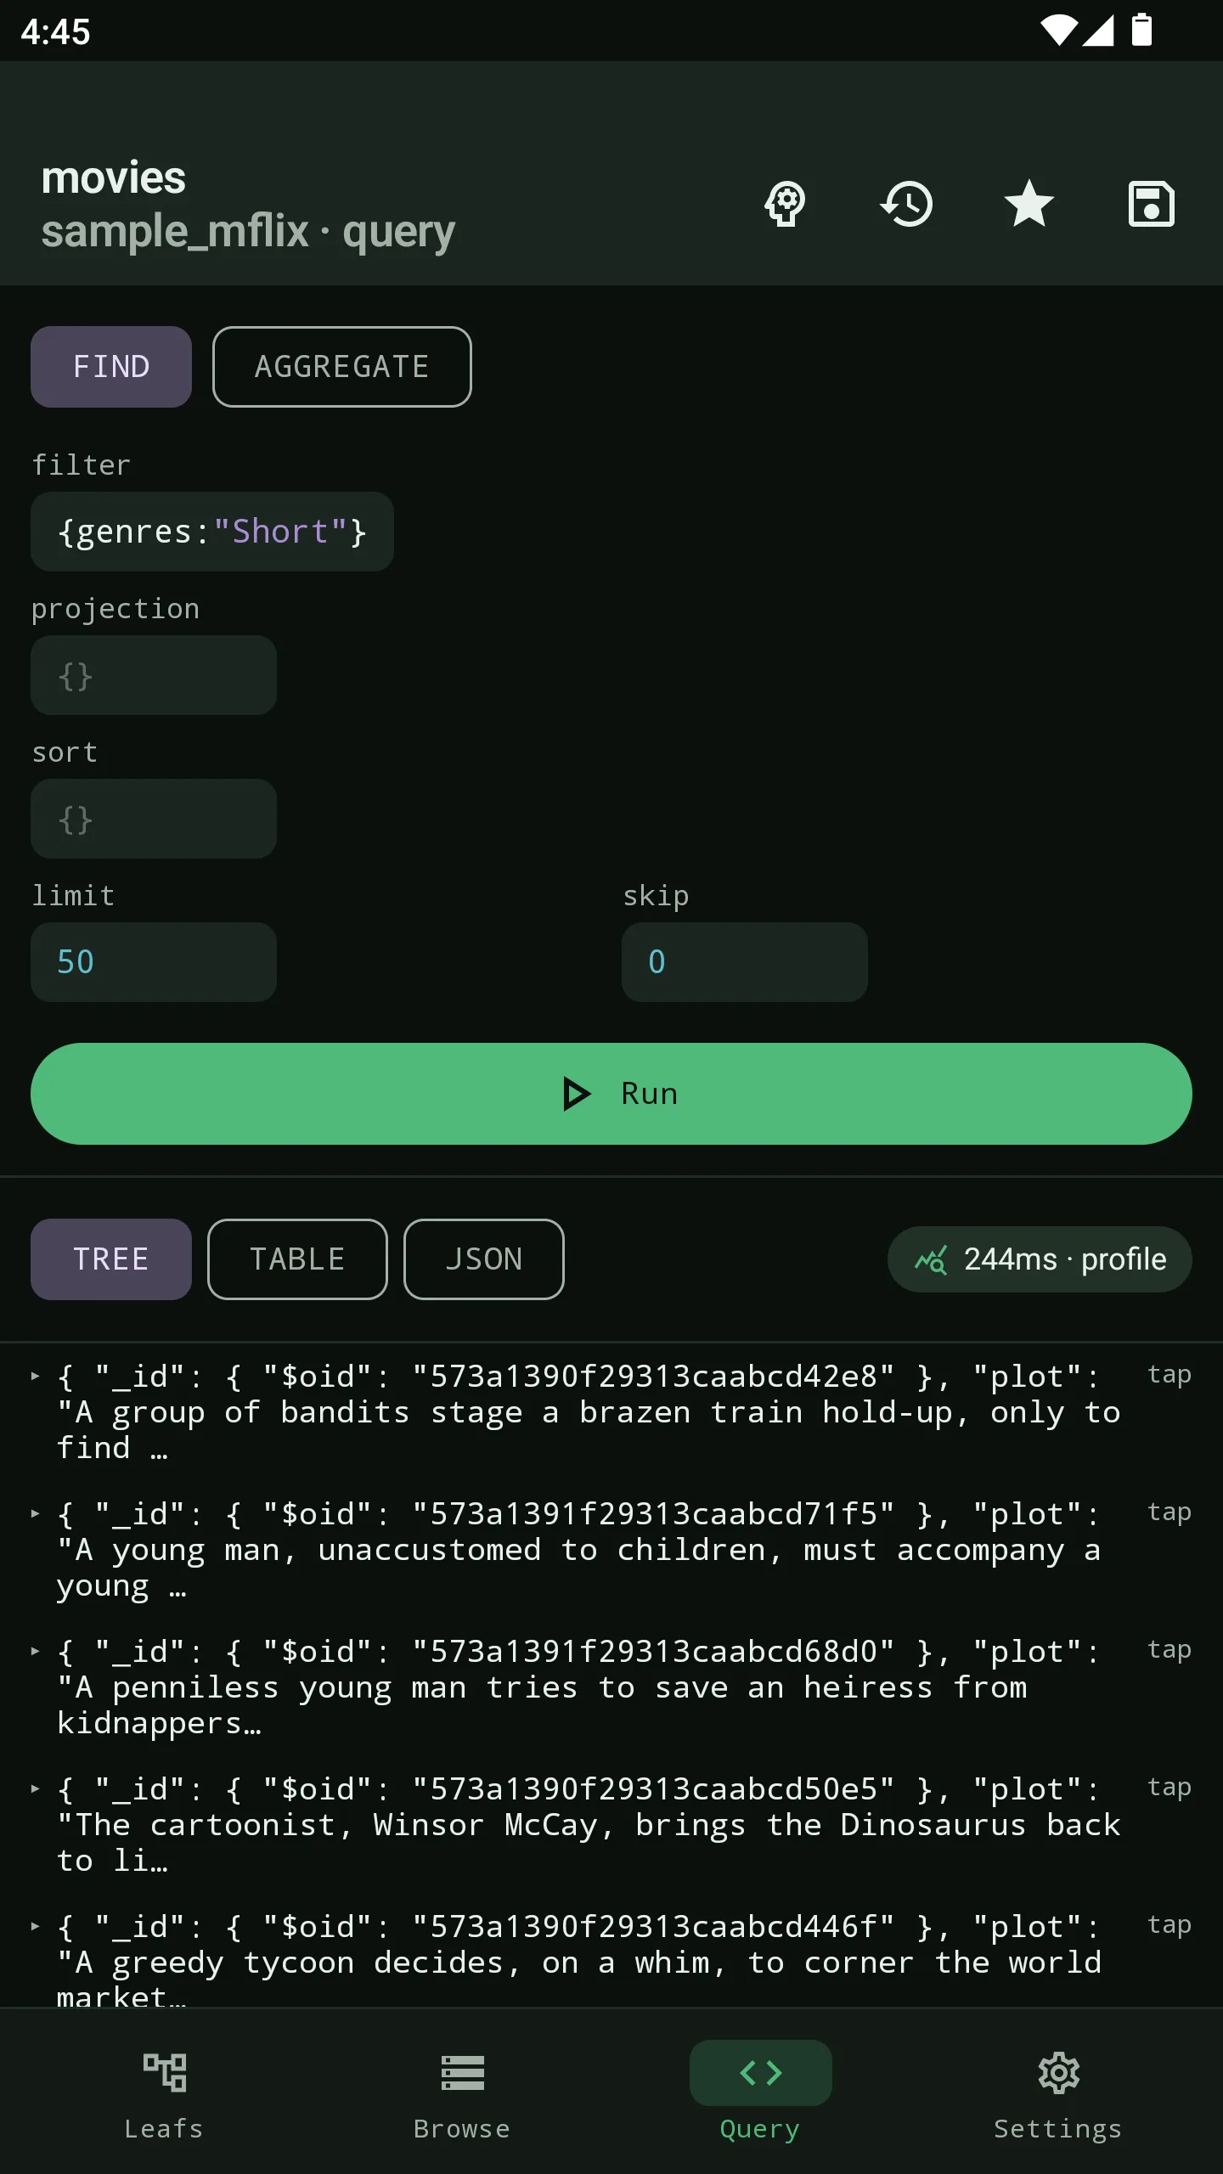Select the FIND query mode

[111, 367]
